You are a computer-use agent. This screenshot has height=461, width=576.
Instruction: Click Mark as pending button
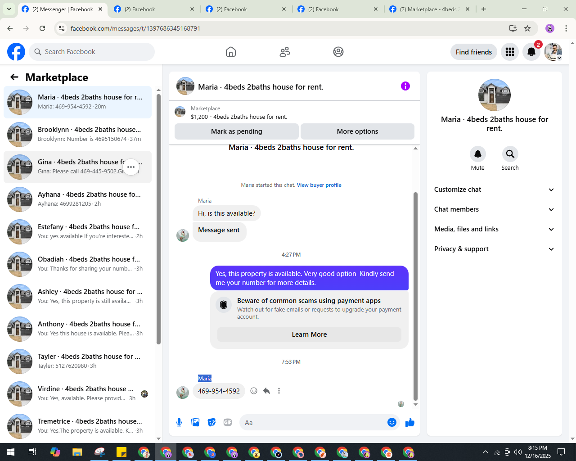click(237, 131)
